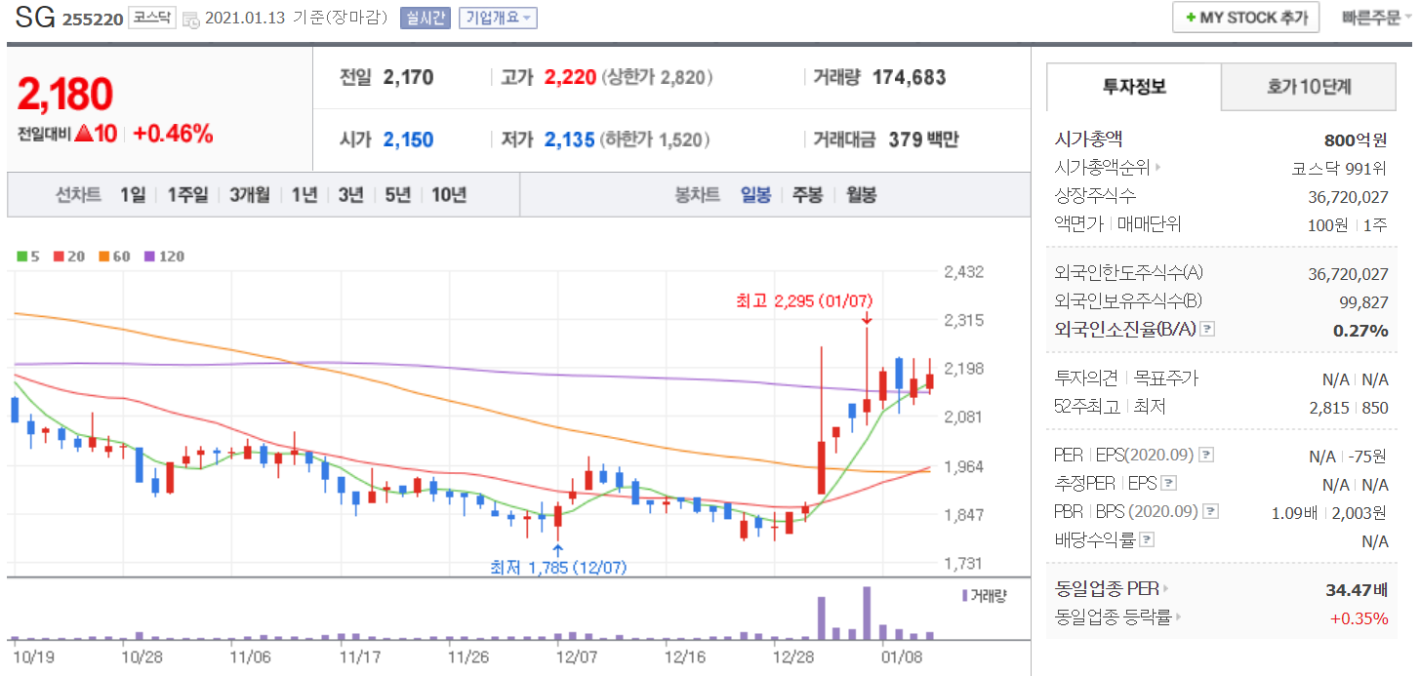Screen dimensions: 1420x676
Task: Click the MY STOCK 추가 button
Action: [1245, 18]
